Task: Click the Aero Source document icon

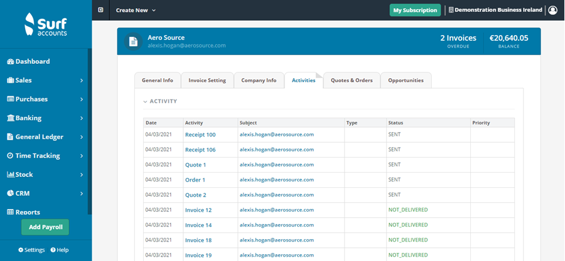Action: pos(133,42)
